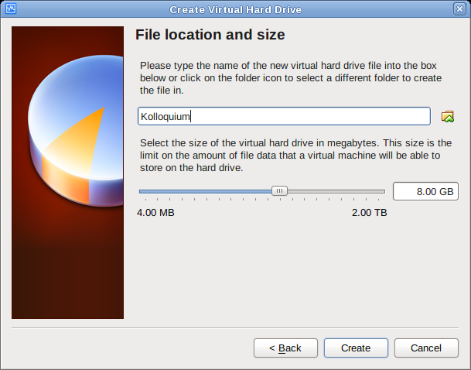This screenshot has height=370, width=471.
Task: Click the folder icon to choose location
Action: 447,116
